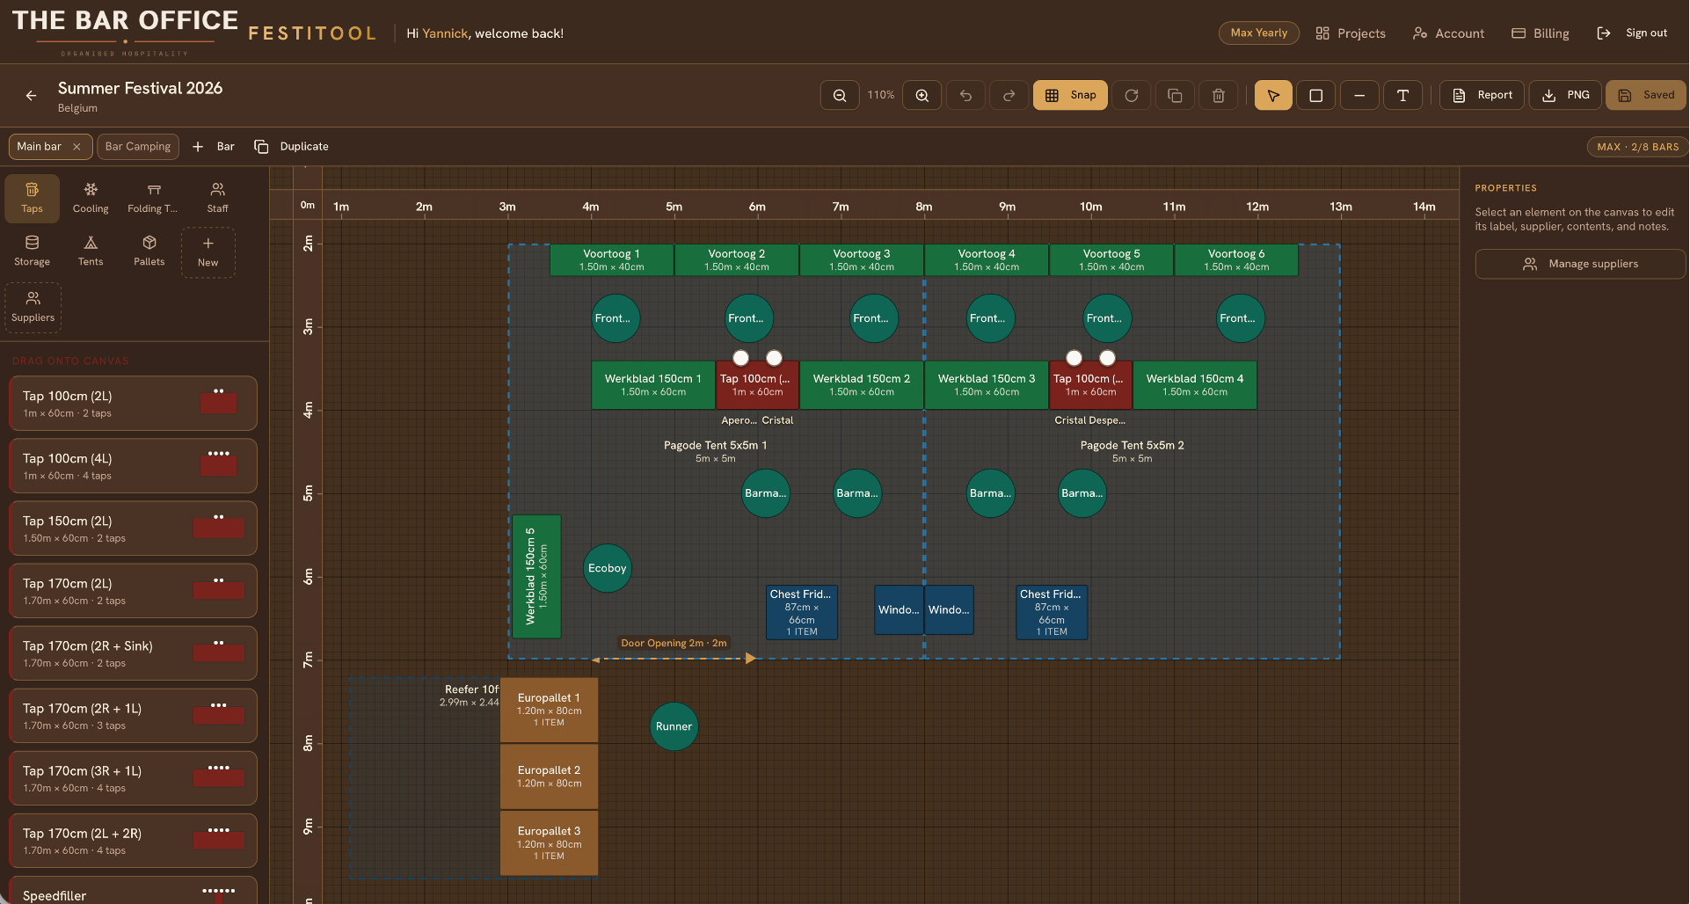Select Tap 170cm (2R + Sink) item
This screenshot has width=1690, height=904.
point(133,653)
